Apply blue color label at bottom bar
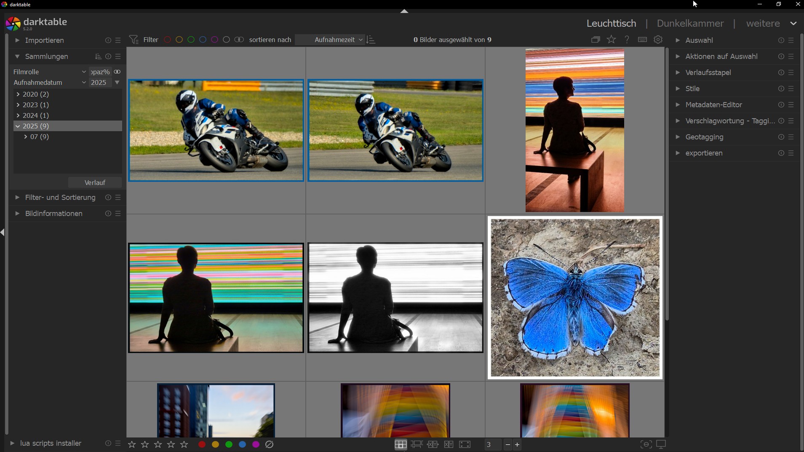Image resolution: width=804 pixels, height=452 pixels. click(x=242, y=444)
